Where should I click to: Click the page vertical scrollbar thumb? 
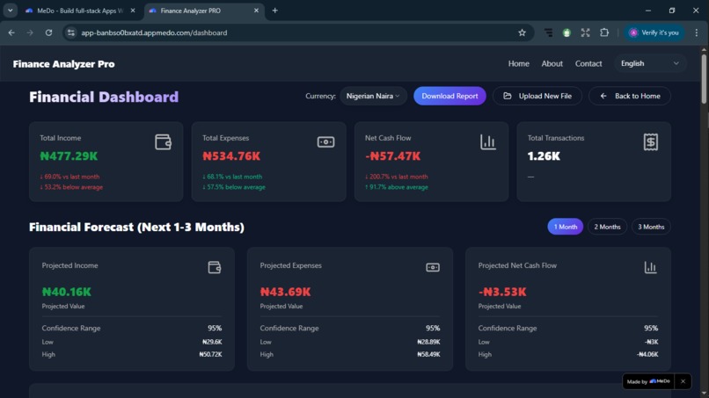point(704,78)
